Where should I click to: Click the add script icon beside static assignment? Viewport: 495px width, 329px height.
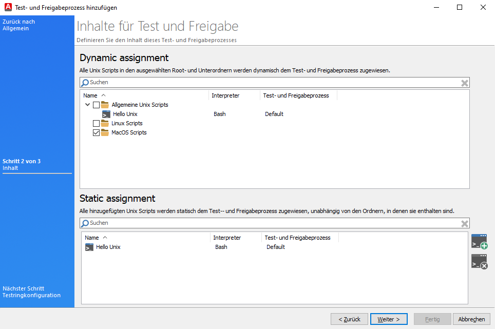pos(479,241)
